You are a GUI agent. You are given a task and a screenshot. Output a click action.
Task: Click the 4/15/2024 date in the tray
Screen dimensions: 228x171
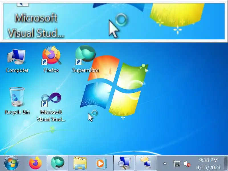click(208, 167)
